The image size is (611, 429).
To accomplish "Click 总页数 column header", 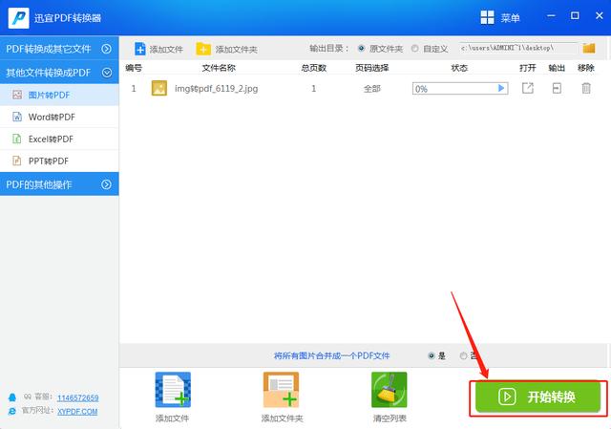I will [314, 68].
